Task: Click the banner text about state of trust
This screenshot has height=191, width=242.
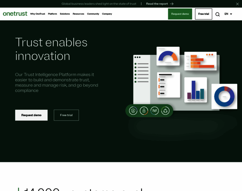Action: (99, 4)
